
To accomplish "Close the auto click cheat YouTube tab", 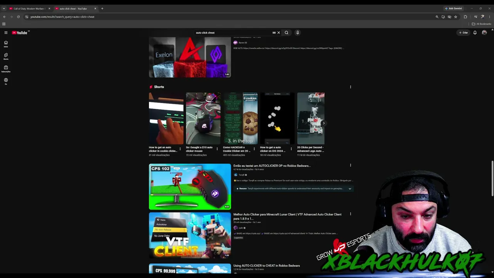I will [95, 8].
